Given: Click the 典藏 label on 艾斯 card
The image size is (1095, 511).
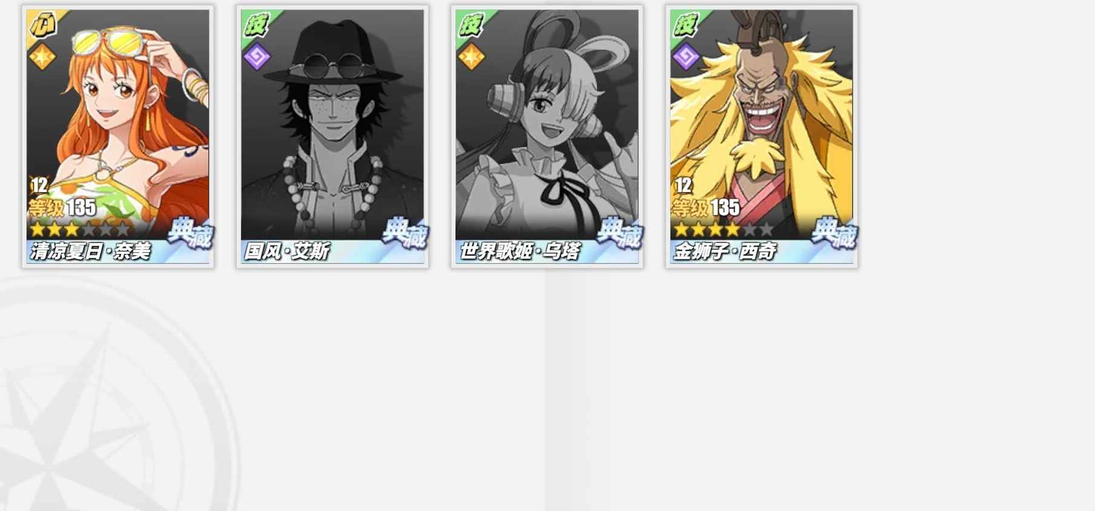Looking at the screenshot, I should click(x=405, y=233).
